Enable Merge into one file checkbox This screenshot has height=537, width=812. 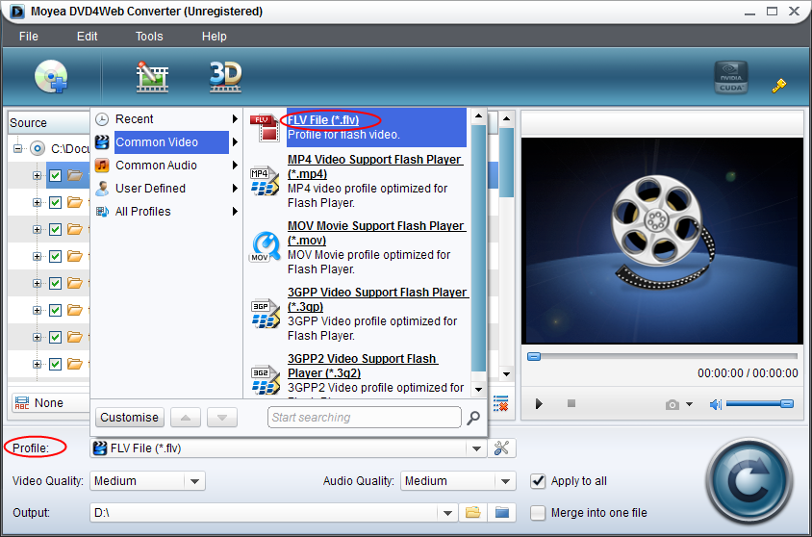pos(538,513)
